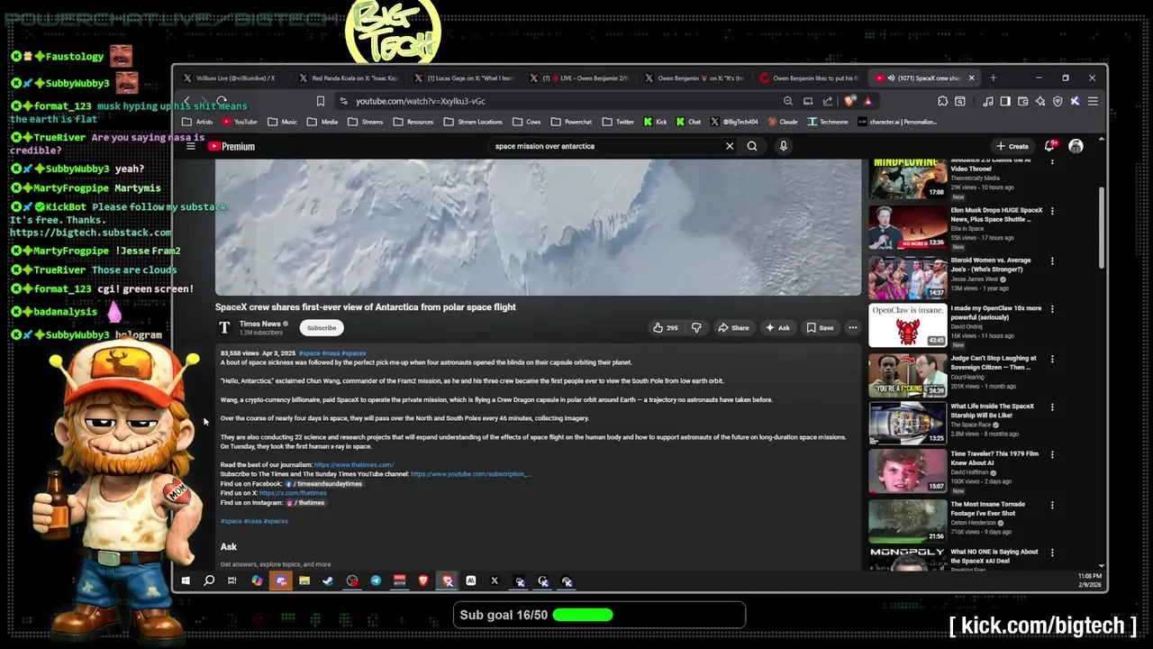Open the YouTube hamburger guide menu
Screen dimensions: 1153x649
coord(191,146)
